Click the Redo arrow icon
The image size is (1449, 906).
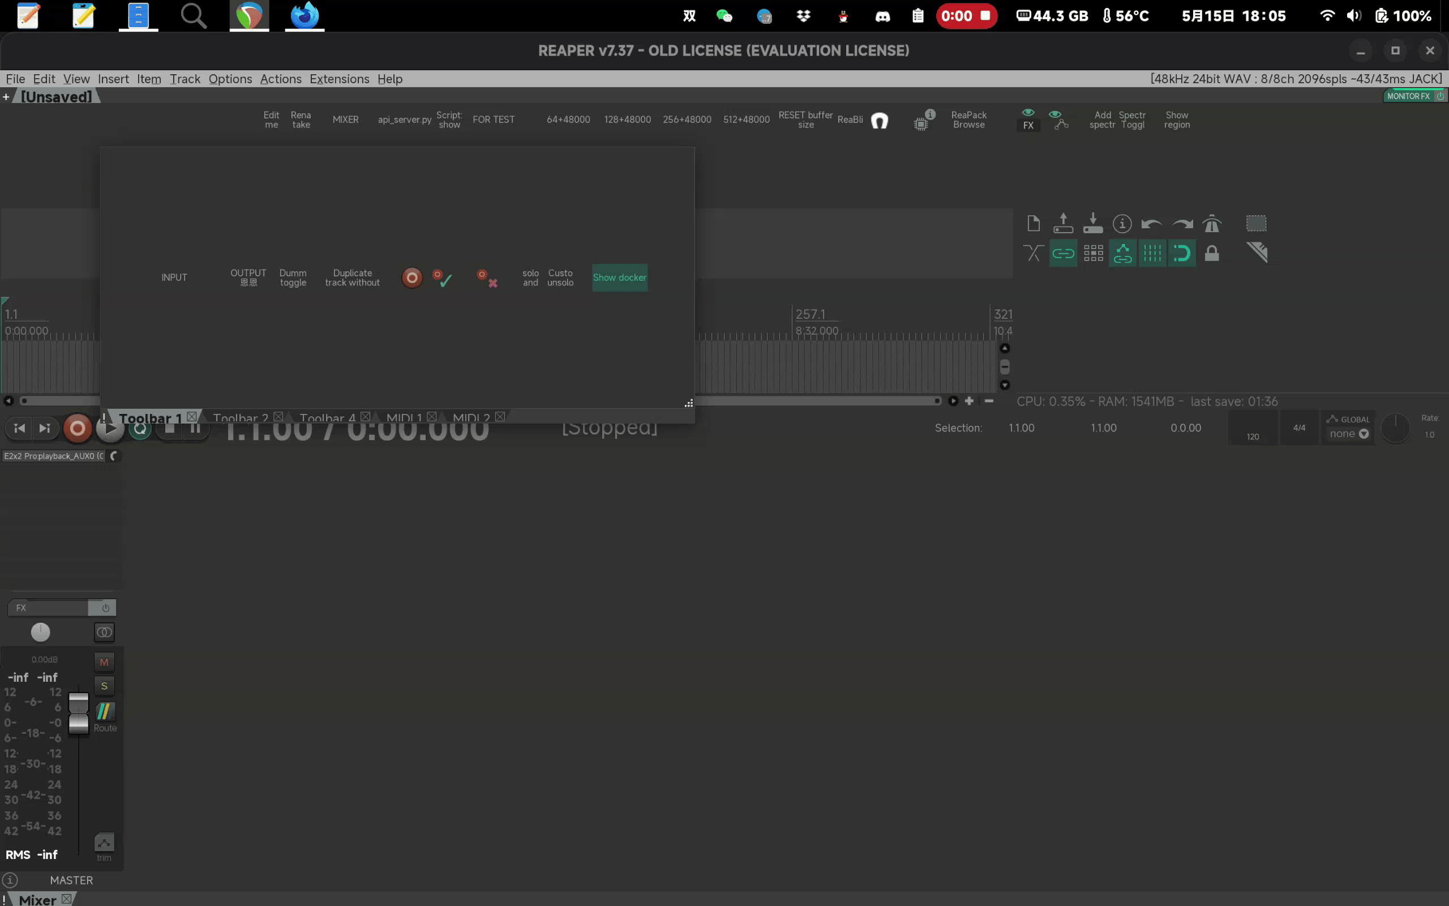[x=1182, y=224]
